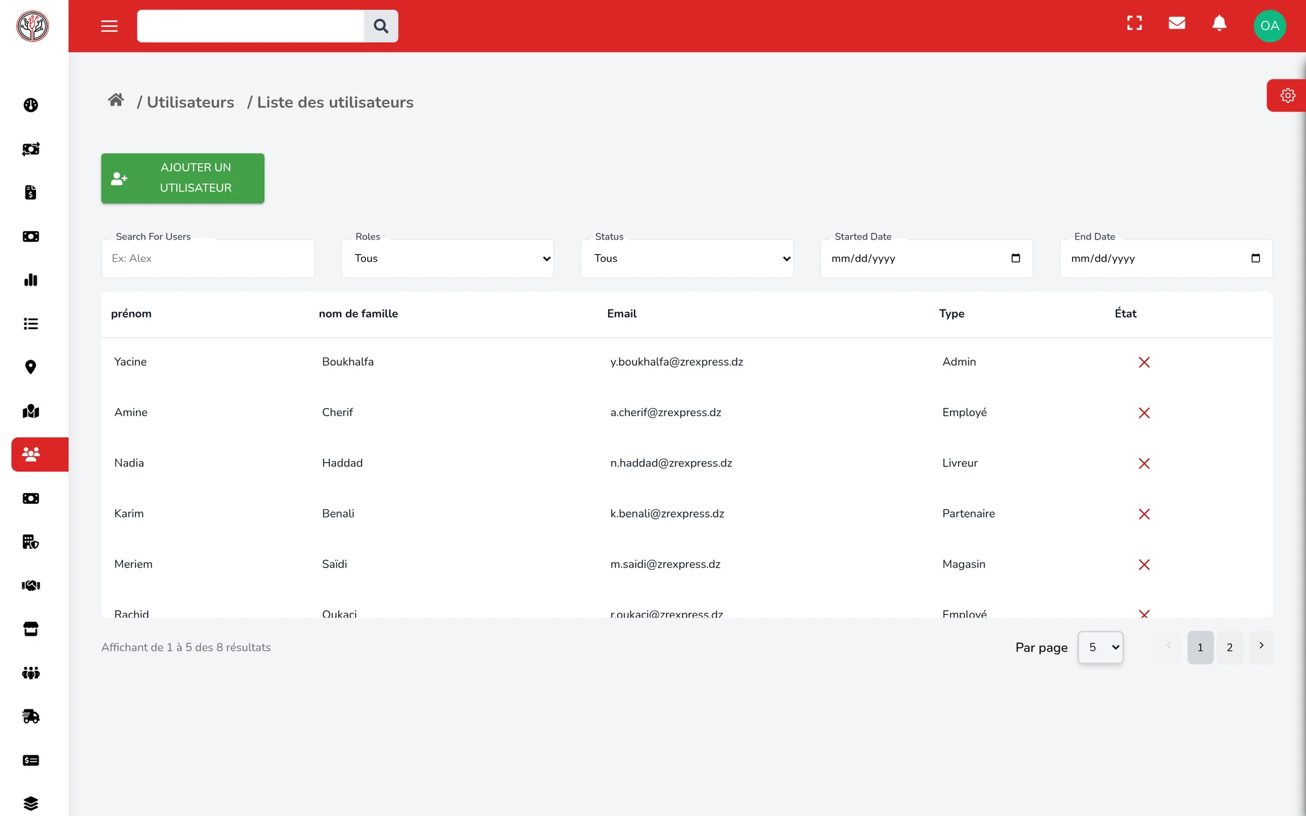Open the location pin sidebar icon
Viewport: 1306px width, 816px height.
[x=31, y=367]
